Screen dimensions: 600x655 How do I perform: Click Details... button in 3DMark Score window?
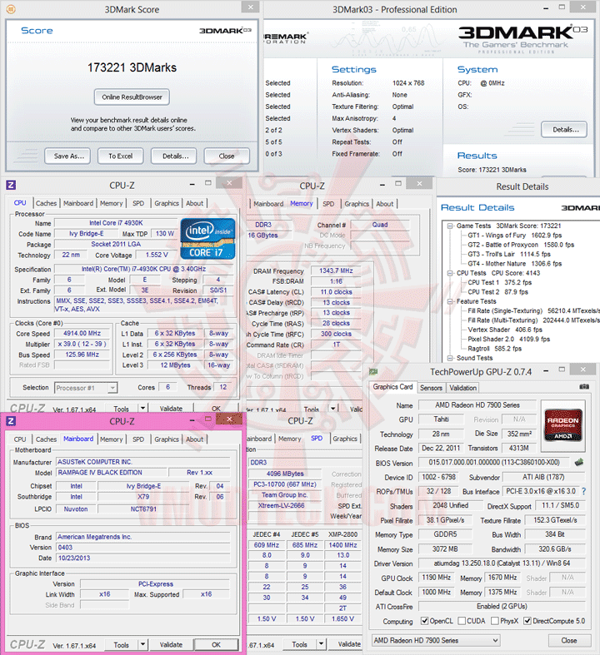click(175, 156)
